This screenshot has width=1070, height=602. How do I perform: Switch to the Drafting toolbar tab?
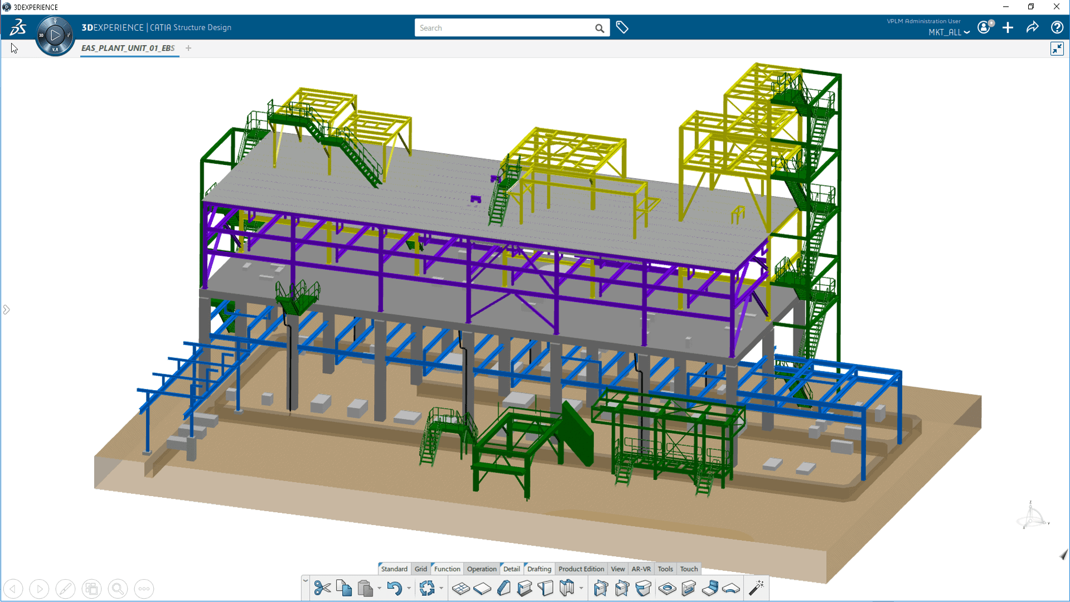tap(539, 569)
